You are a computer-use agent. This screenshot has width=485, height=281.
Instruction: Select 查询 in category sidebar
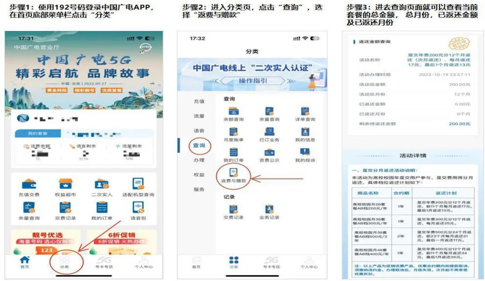tap(199, 145)
